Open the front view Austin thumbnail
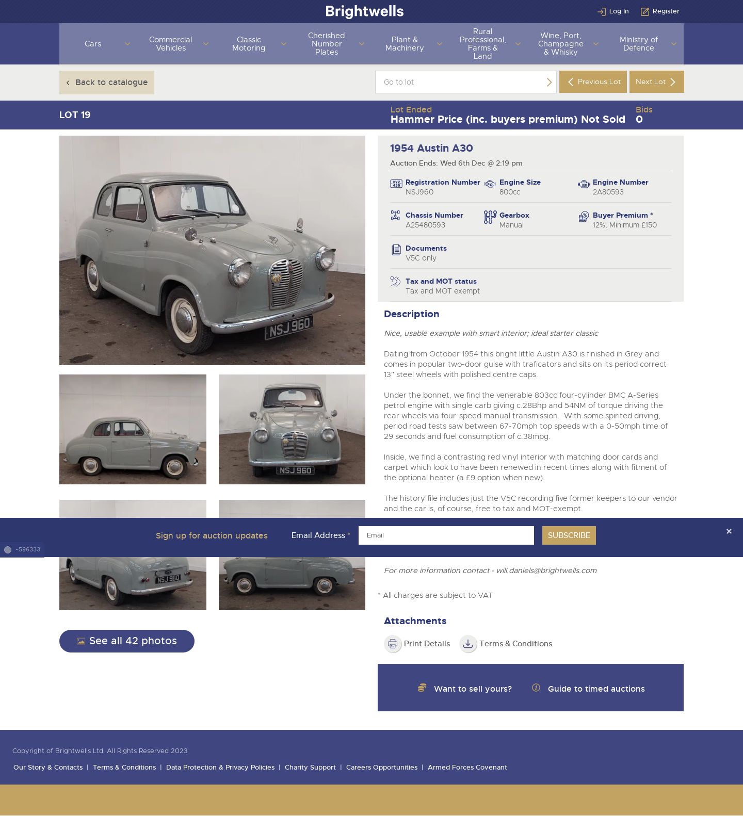Image resolution: width=743 pixels, height=816 pixels. 292,430
